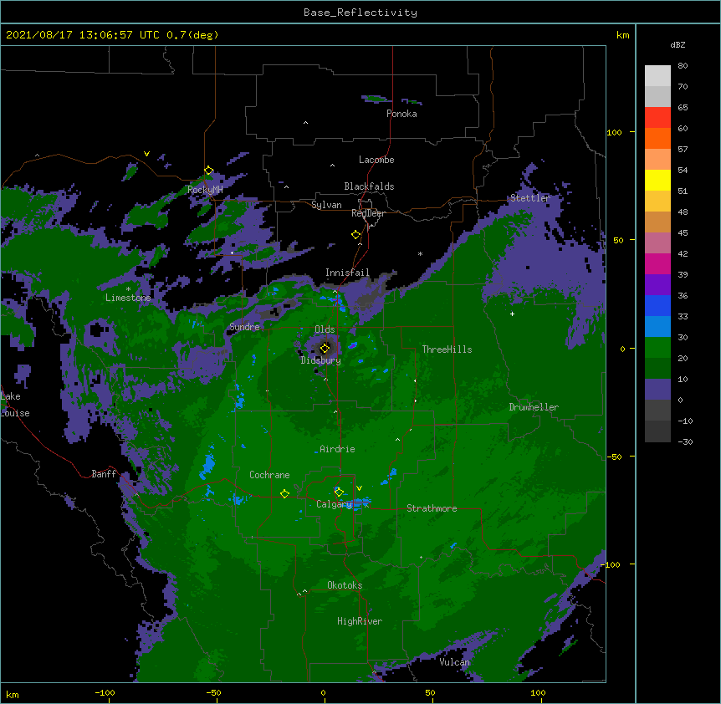721x704 pixels.
Task: Click the dBZ legend heading
Action: point(678,45)
